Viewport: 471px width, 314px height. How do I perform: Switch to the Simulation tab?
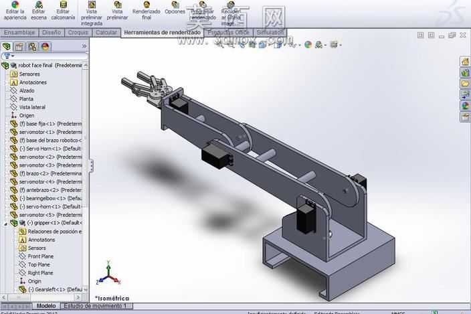pyautogui.click(x=270, y=32)
